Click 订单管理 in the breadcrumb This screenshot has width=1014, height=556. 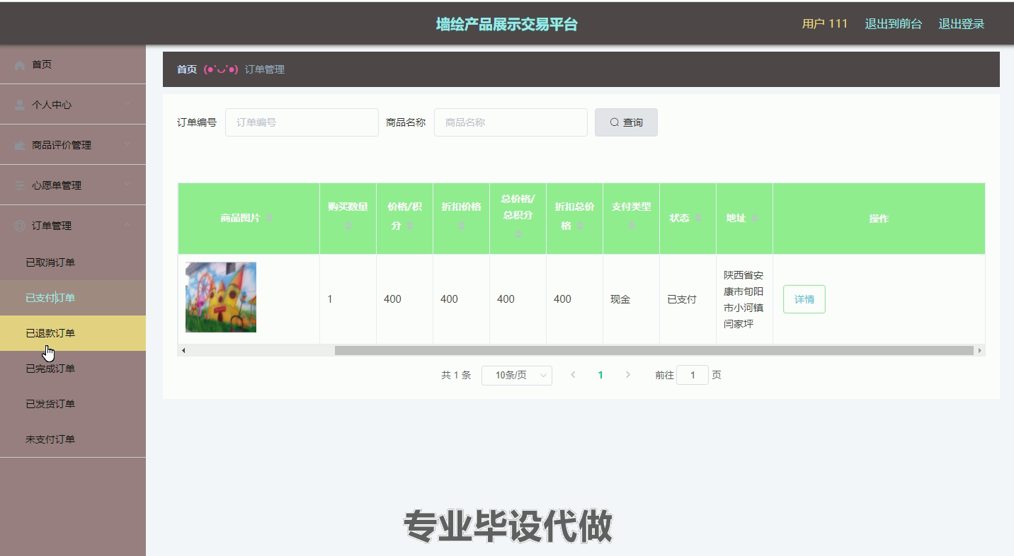pos(264,69)
